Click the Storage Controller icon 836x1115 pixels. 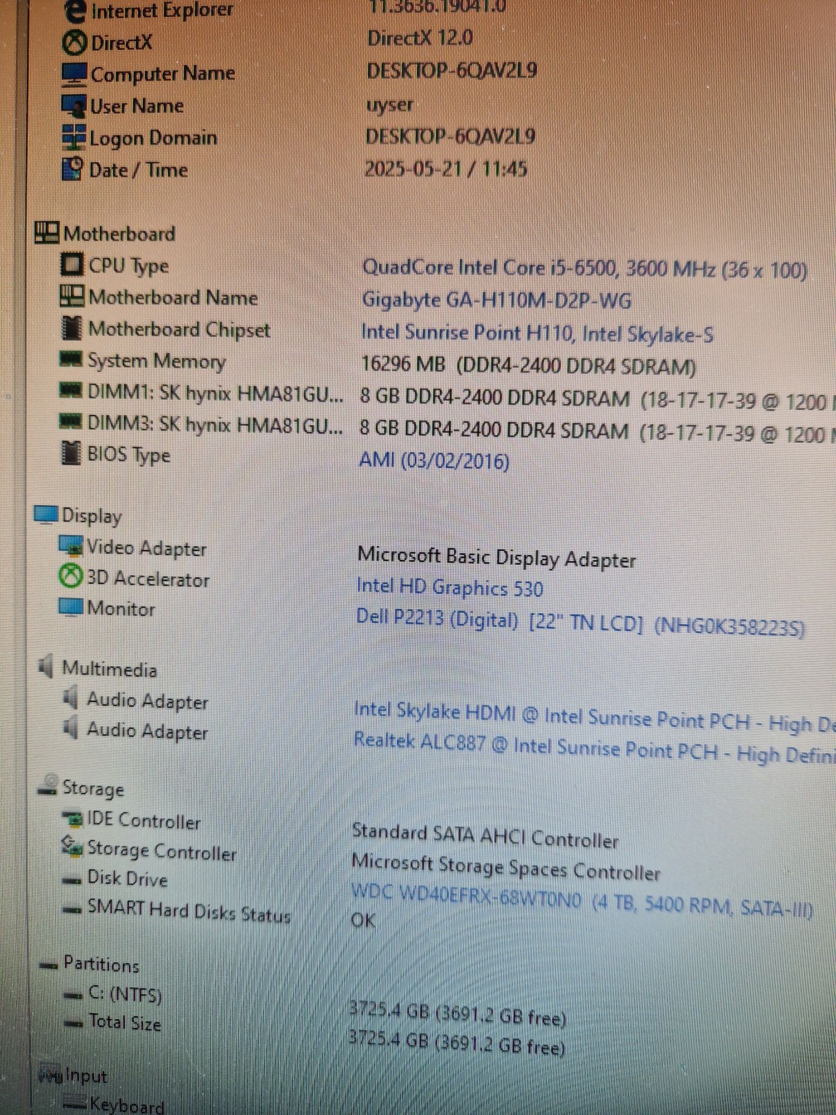72,847
